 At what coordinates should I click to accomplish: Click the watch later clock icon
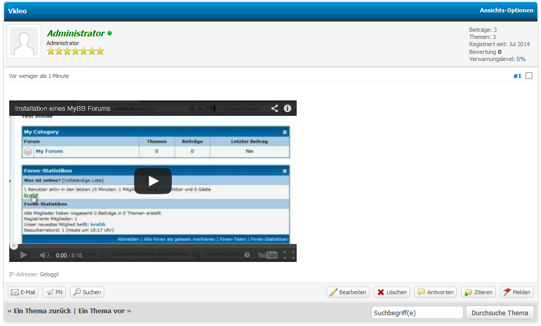(x=247, y=255)
